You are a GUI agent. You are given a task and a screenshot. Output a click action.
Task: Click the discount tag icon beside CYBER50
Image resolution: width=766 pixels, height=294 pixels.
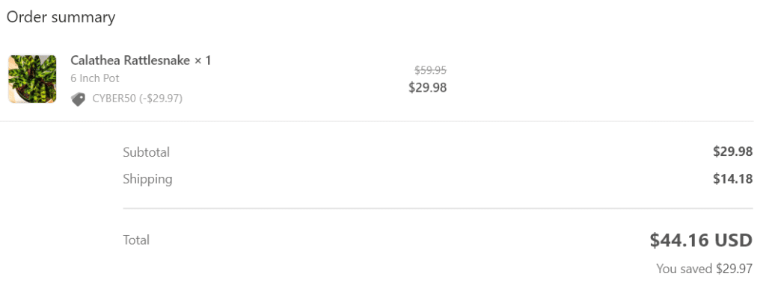78,99
